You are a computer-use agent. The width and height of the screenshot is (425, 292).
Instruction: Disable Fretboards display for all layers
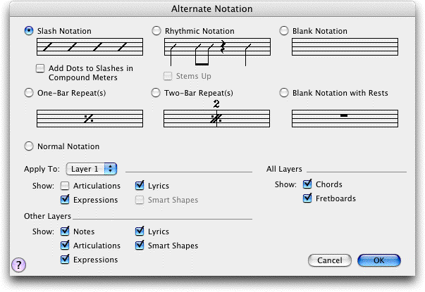pyautogui.click(x=307, y=198)
